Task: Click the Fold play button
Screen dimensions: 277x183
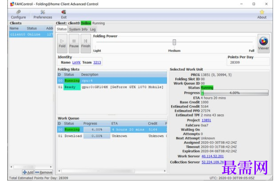Action: pyautogui.click(x=62, y=43)
